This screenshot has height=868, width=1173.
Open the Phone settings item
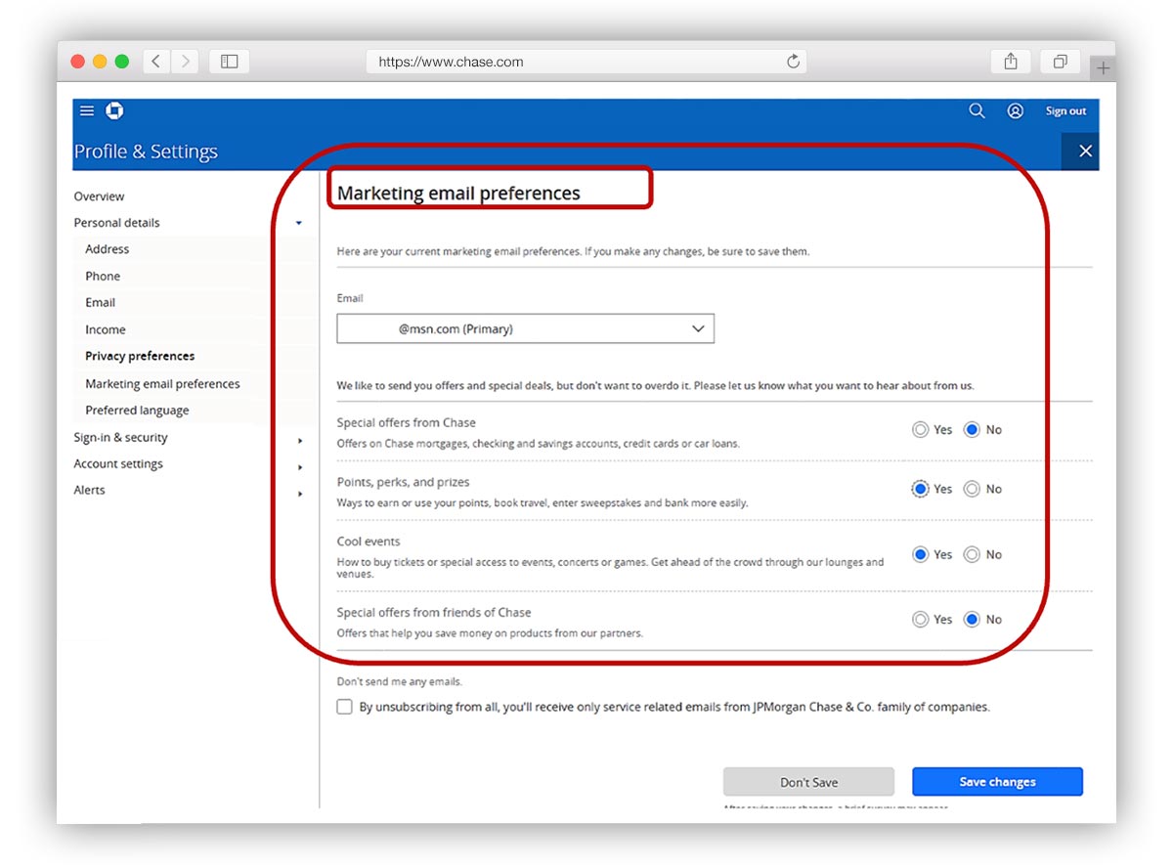pyautogui.click(x=103, y=276)
